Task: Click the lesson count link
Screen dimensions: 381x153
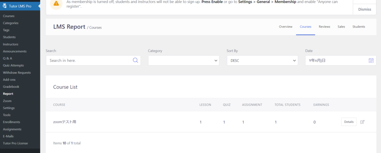Action: click(x=201, y=122)
